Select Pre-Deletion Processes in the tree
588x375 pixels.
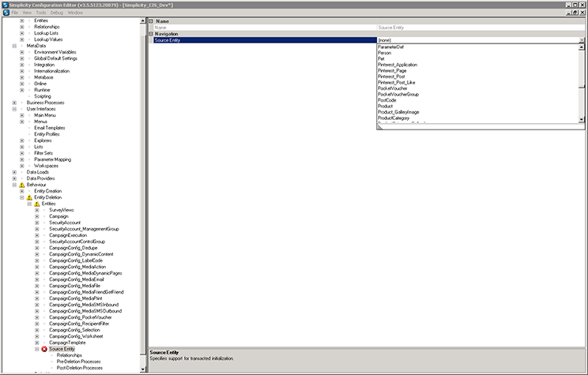click(x=79, y=361)
